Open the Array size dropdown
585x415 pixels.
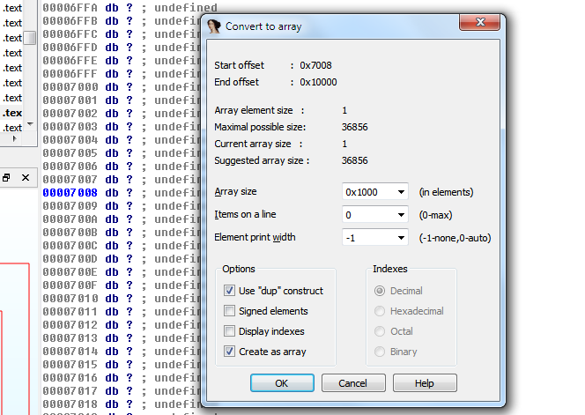[402, 192]
